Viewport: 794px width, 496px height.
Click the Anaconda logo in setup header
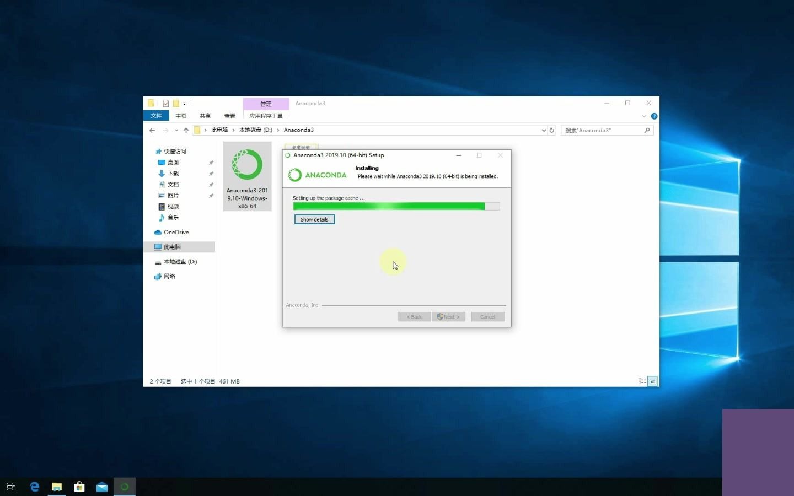click(318, 175)
